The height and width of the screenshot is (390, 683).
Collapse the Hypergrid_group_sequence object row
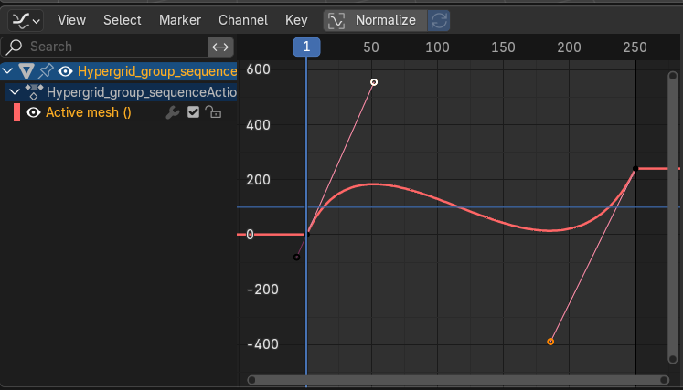pyautogui.click(x=8, y=71)
